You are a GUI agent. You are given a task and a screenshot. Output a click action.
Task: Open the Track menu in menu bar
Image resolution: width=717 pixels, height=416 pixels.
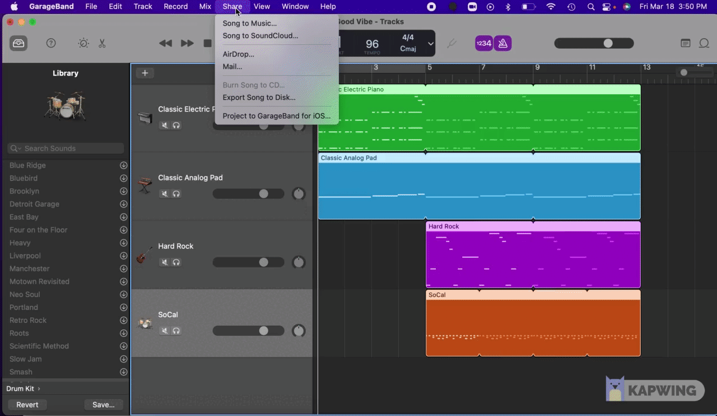[x=143, y=7]
